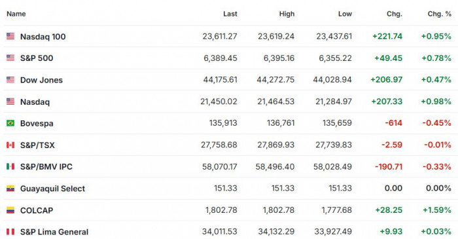Sort by the Low column header
The height and width of the screenshot is (239, 458).
click(345, 14)
